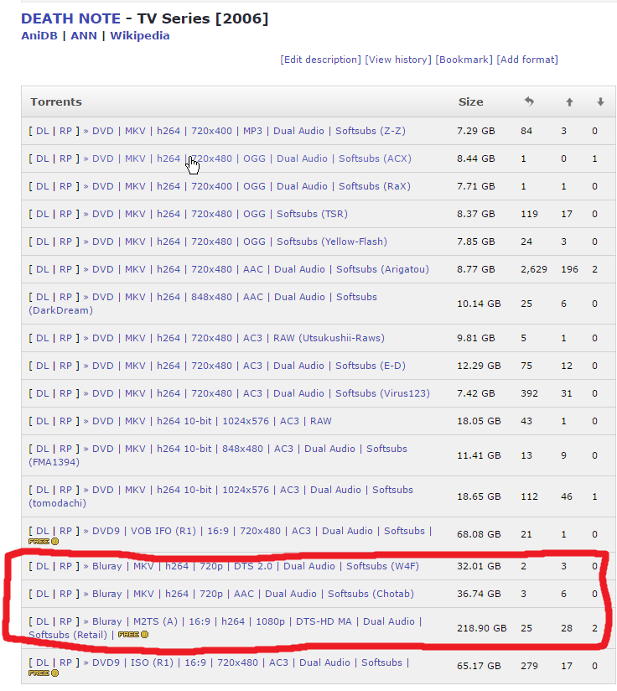Screen dimensions: 617x691
Task: Open the Bluray Chotab torrent details
Action: (253, 594)
